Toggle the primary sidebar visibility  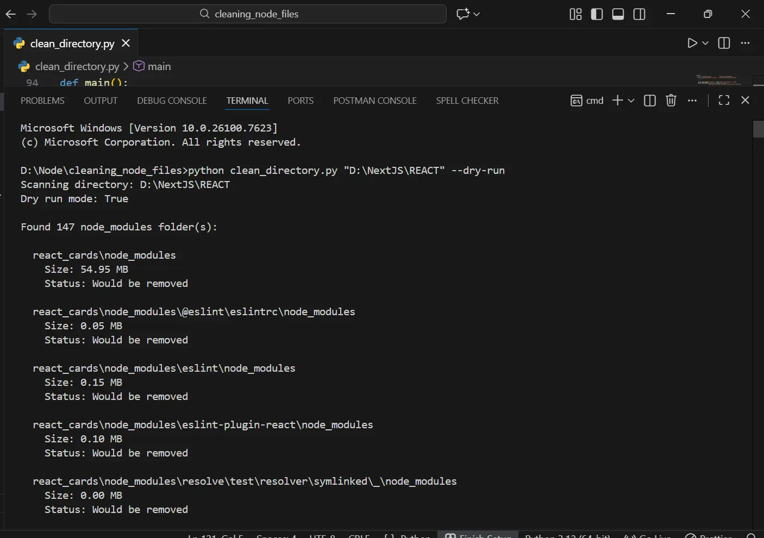597,14
